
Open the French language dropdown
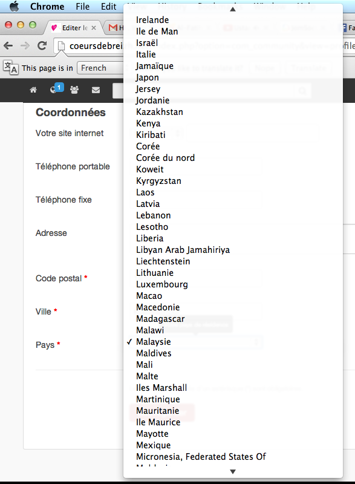click(100, 68)
